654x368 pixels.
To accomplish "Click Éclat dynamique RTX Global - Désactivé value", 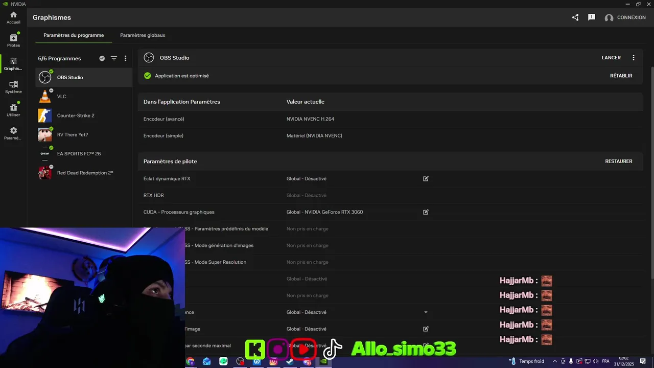I will [x=307, y=178].
